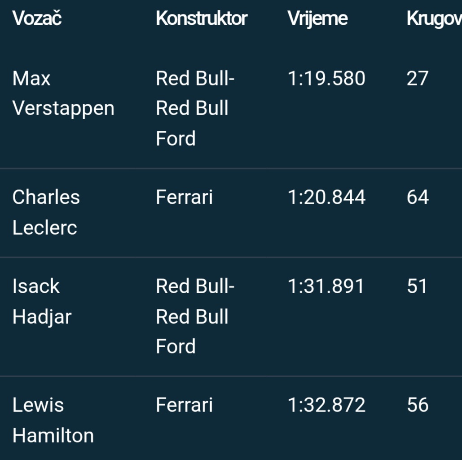This screenshot has width=462, height=460.
Task: Click Hadjar's Red Bull Ford constructor cell
Action: click(195, 316)
